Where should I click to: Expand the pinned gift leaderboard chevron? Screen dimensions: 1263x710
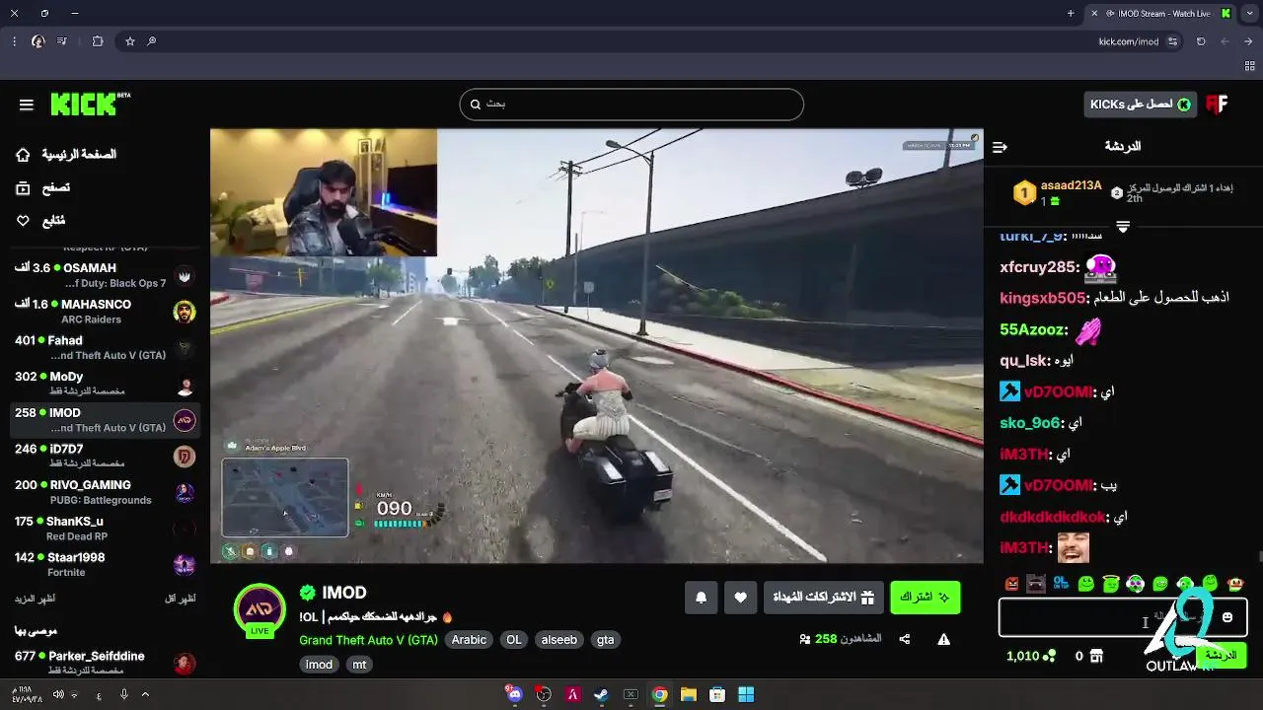1123,227
